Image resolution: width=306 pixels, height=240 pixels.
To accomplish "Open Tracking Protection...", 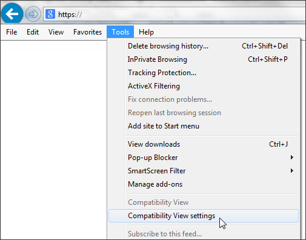I will [x=204, y=73].
